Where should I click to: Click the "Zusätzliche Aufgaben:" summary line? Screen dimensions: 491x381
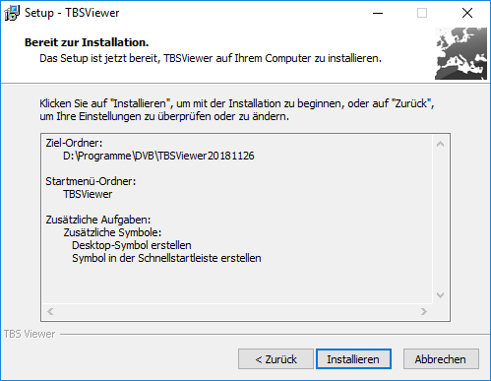pos(98,220)
